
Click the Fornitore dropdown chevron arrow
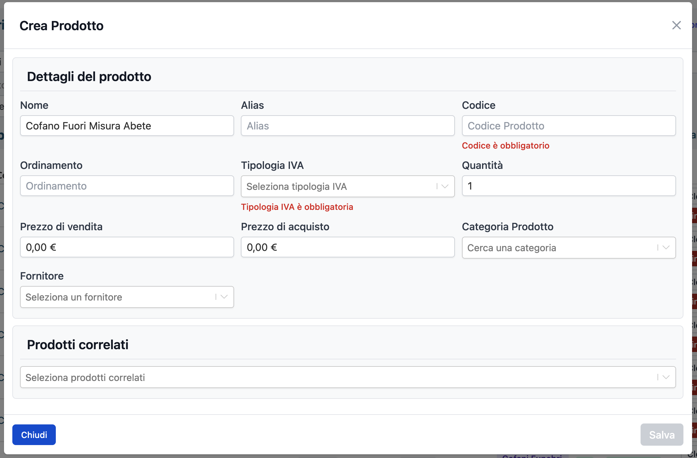click(224, 297)
